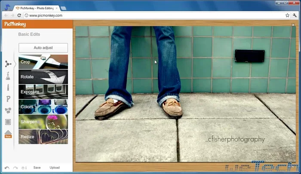301x174 pixels.
Task: Click the undo arrow icon
Action: pos(7,168)
